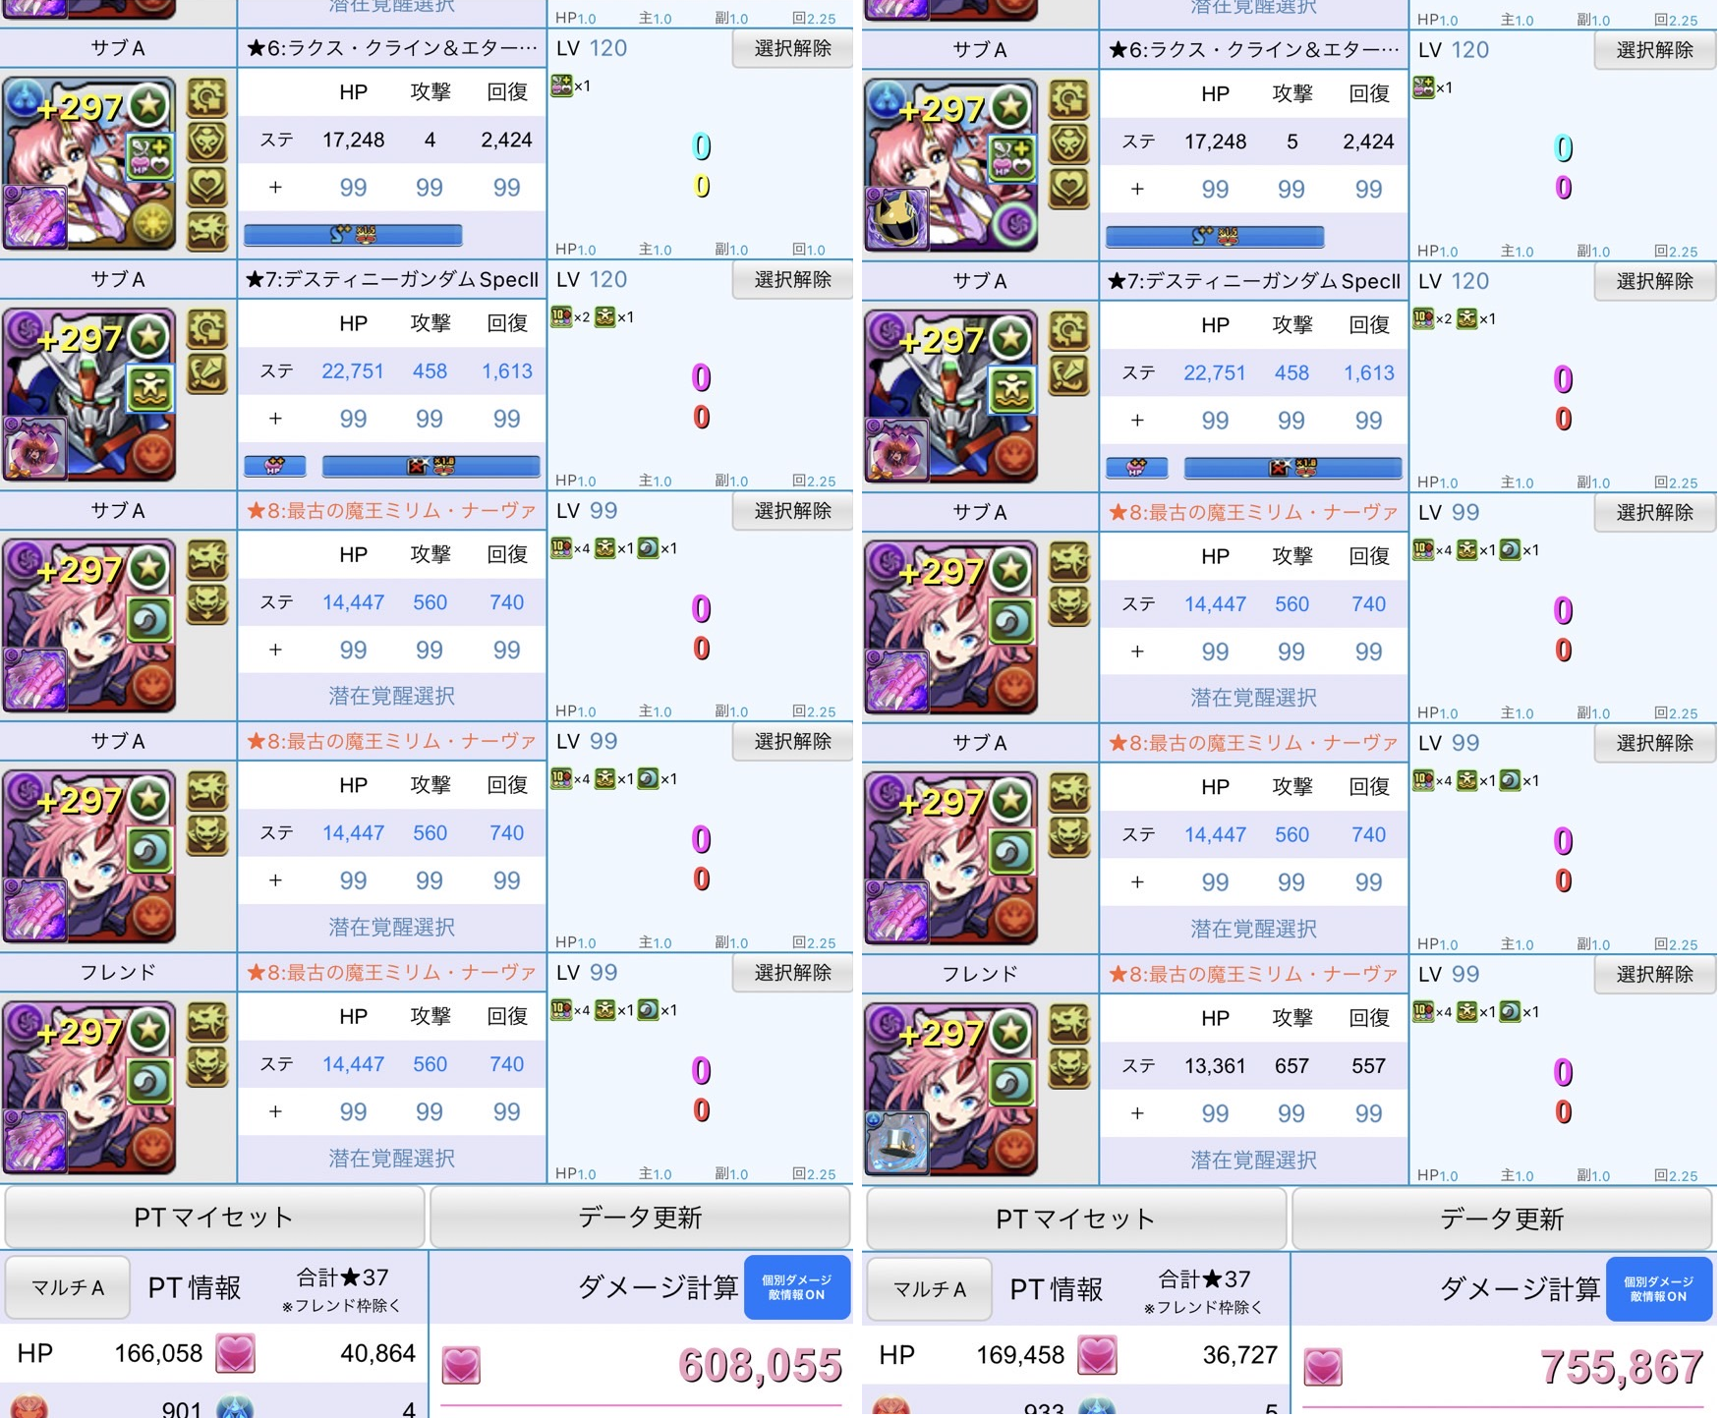This screenshot has width=1722, height=1418.
Task: Click the cat-mask assist icon on right Lacus
Action: tap(897, 218)
